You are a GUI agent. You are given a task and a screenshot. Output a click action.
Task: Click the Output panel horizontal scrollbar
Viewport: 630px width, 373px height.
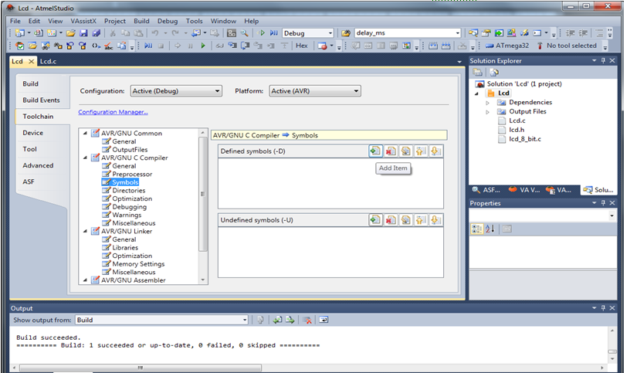coord(141,368)
